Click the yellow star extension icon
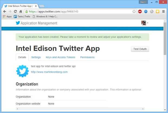 coord(158,11)
